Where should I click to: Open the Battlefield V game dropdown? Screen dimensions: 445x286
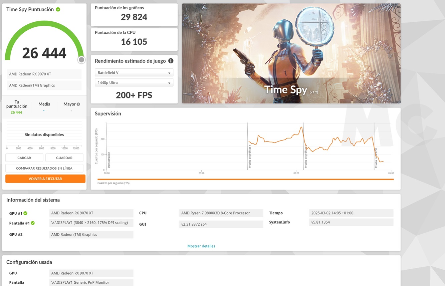(x=134, y=73)
